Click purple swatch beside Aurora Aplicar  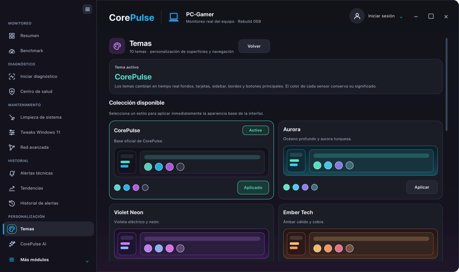(x=305, y=187)
